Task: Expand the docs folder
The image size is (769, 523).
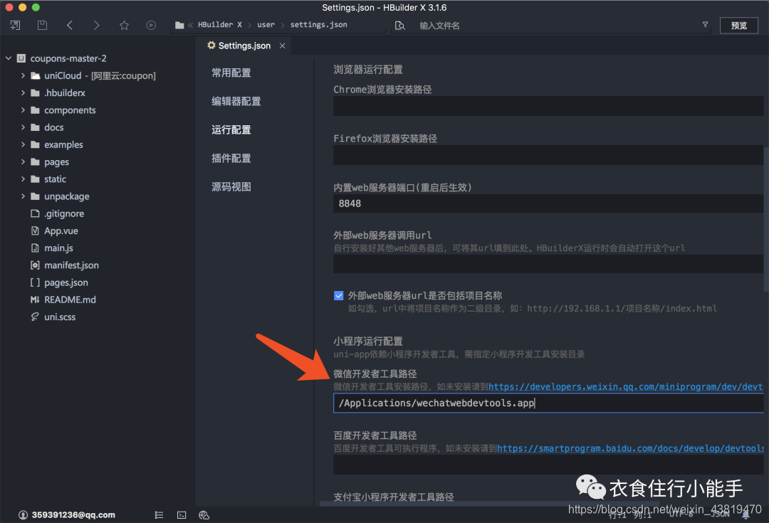Action: pos(23,127)
